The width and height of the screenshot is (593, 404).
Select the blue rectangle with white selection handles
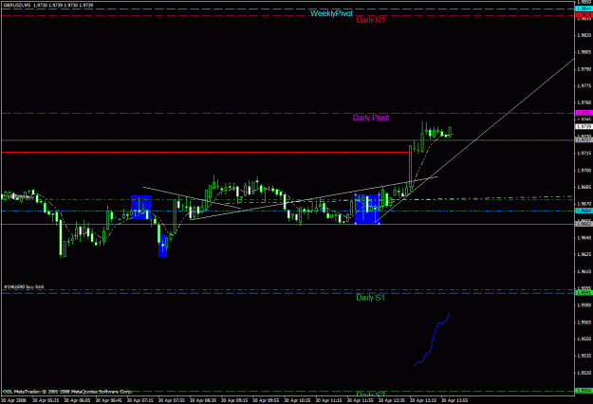tap(367, 209)
